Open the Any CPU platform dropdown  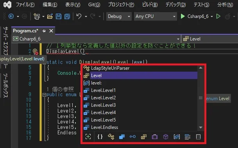(x=156, y=16)
